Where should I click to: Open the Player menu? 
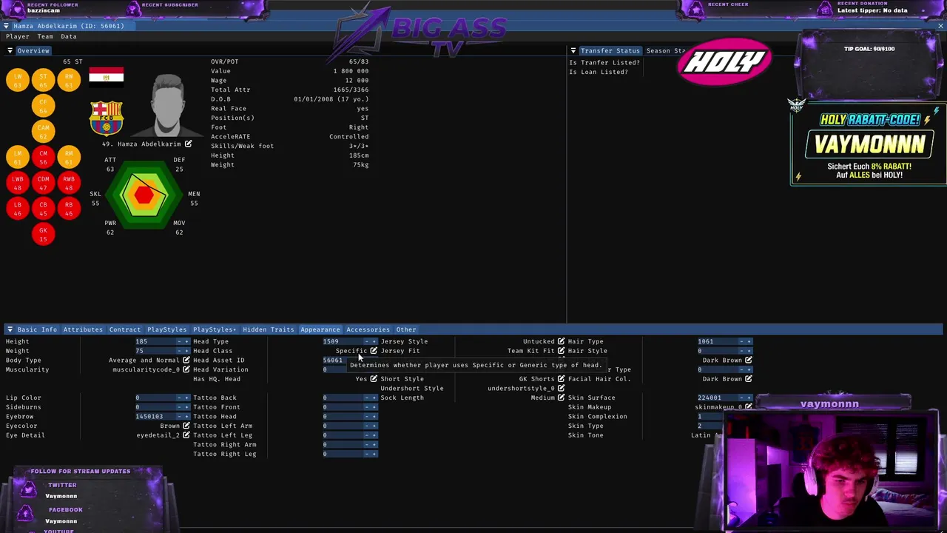tap(18, 36)
